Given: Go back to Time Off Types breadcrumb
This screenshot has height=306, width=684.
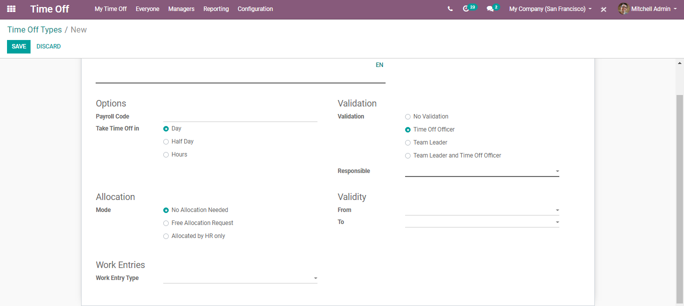Looking at the screenshot, I should 35,30.
